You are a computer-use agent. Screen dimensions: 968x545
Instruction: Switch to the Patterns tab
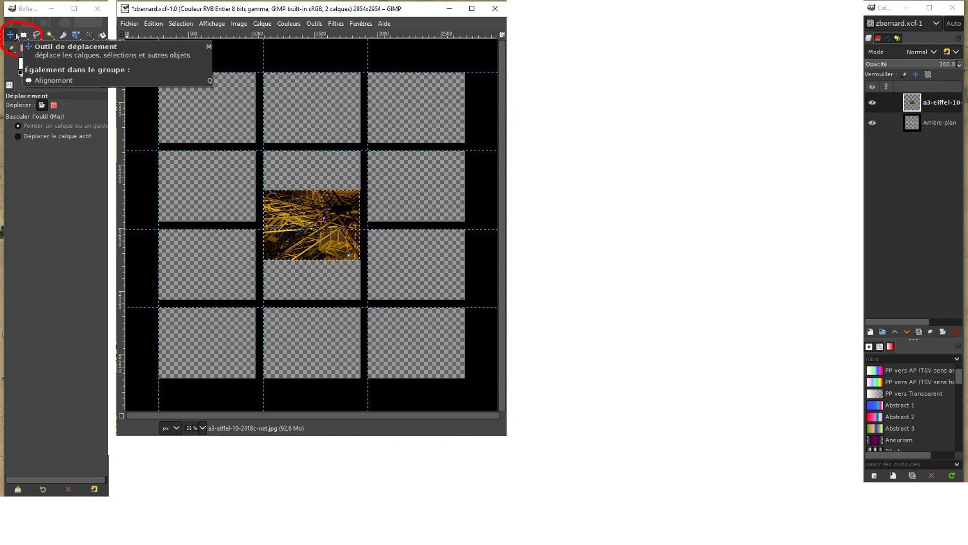click(x=880, y=347)
